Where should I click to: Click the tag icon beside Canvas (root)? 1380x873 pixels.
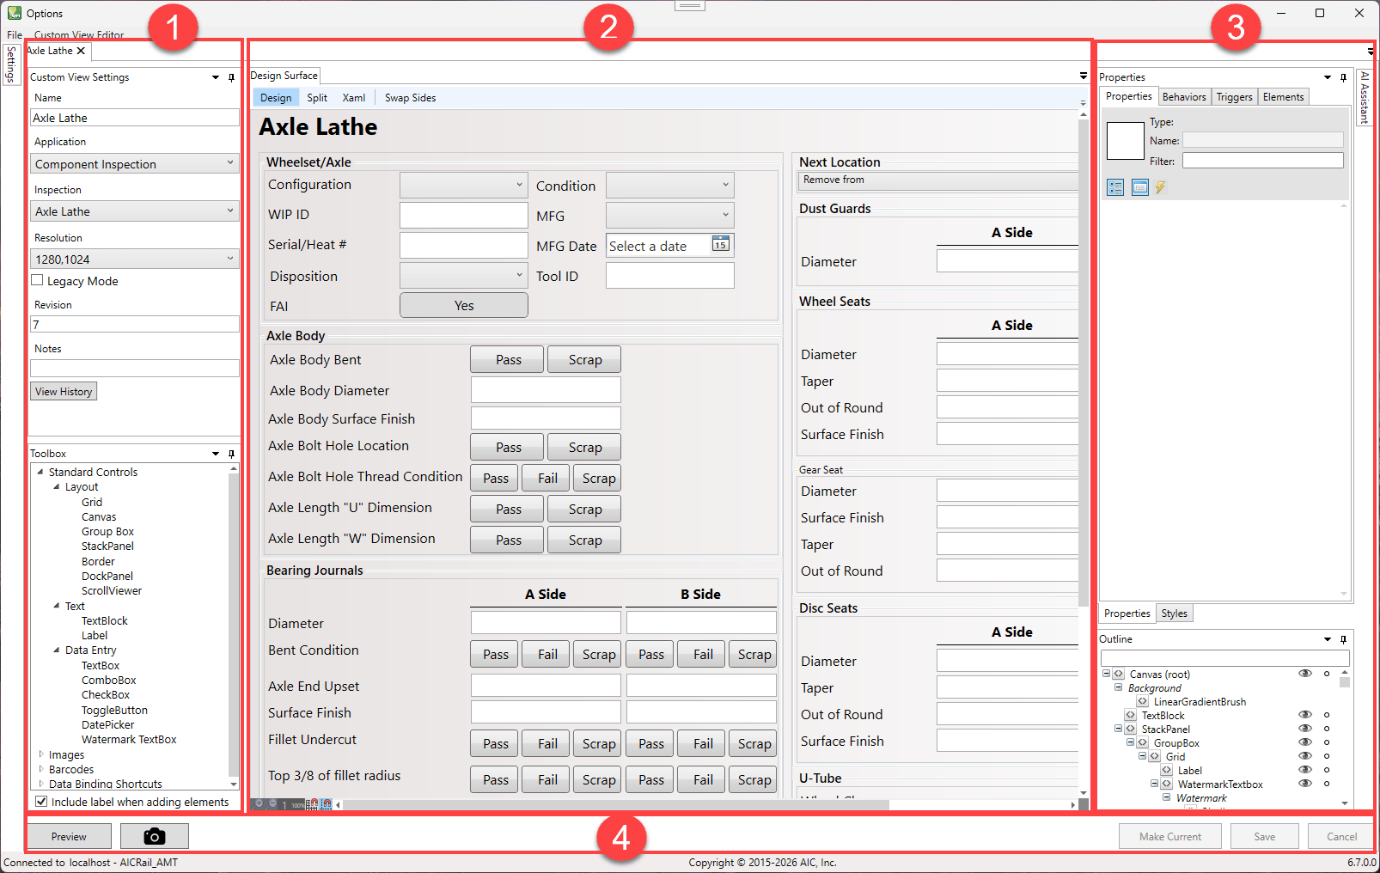[x=1119, y=675]
